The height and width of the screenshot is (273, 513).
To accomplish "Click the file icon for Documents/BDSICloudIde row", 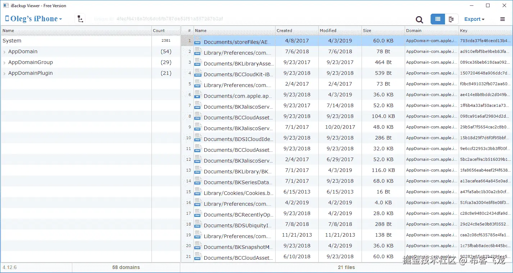I will (198, 138).
